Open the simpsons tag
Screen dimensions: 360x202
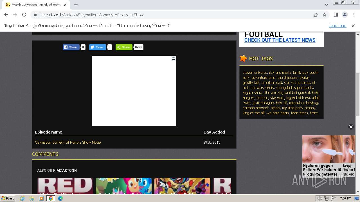(x=287, y=77)
